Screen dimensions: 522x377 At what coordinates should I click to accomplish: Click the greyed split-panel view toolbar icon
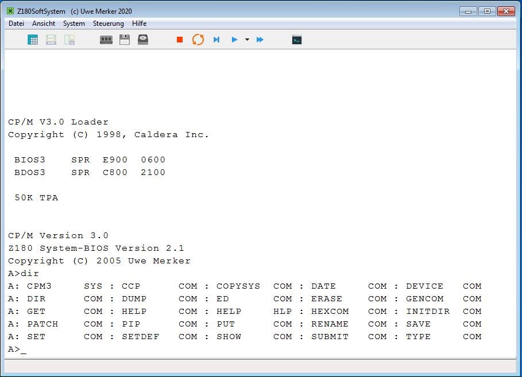pos(69,40)
